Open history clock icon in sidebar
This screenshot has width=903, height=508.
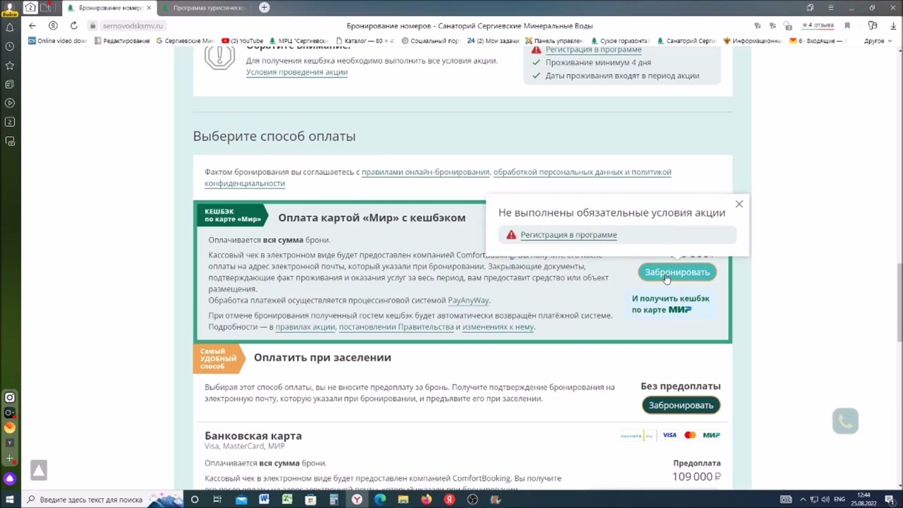10,47
